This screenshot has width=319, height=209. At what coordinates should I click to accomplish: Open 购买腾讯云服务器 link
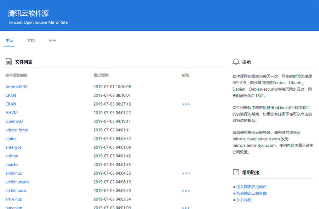[251, 193]
